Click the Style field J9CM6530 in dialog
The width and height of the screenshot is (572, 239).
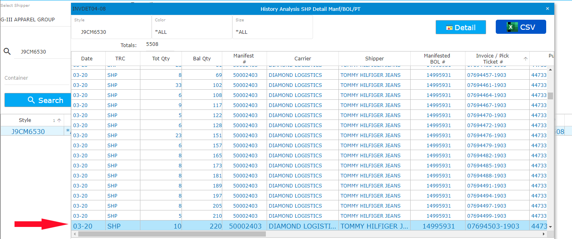111,27
